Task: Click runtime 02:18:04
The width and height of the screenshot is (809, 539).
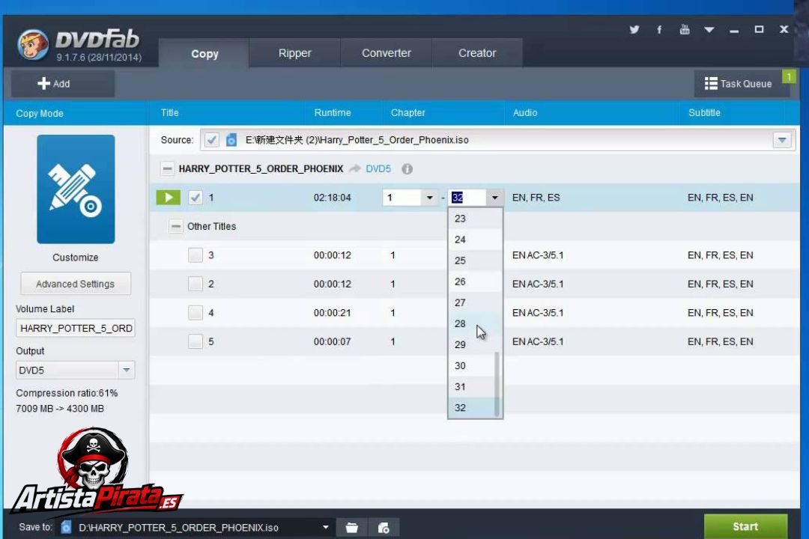Action: 333,198
